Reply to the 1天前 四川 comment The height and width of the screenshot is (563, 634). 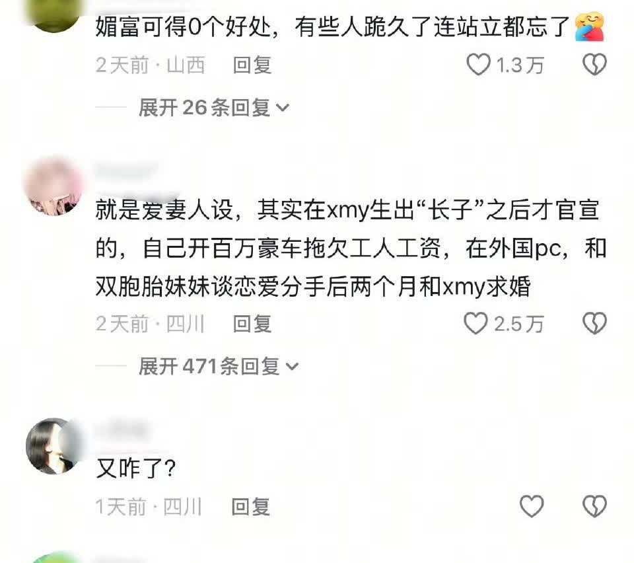[x=251, y=507]
